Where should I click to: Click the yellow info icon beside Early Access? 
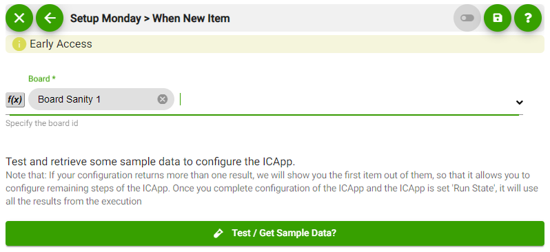pos(19,44)
